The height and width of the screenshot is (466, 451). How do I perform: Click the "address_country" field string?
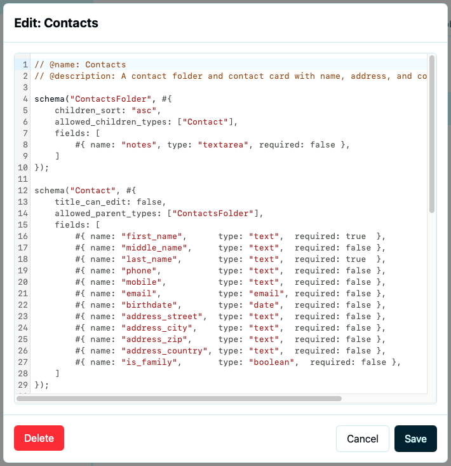(164, 351)
